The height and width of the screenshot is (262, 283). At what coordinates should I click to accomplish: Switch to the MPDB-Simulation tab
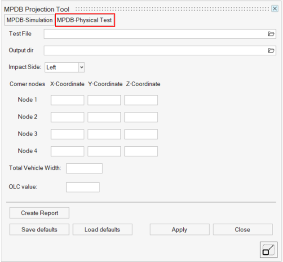pos(29,20)
